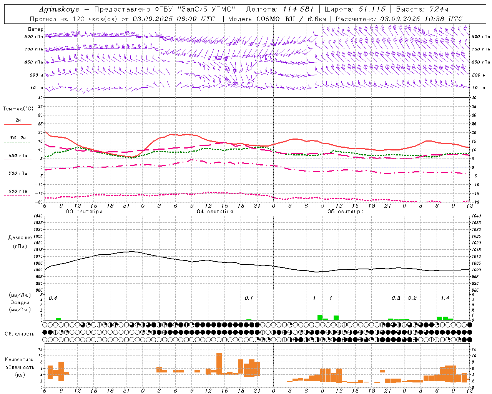This screenshot has width=492, height=394.
Task: Click the 03 сентября date label
Action: 84,212
